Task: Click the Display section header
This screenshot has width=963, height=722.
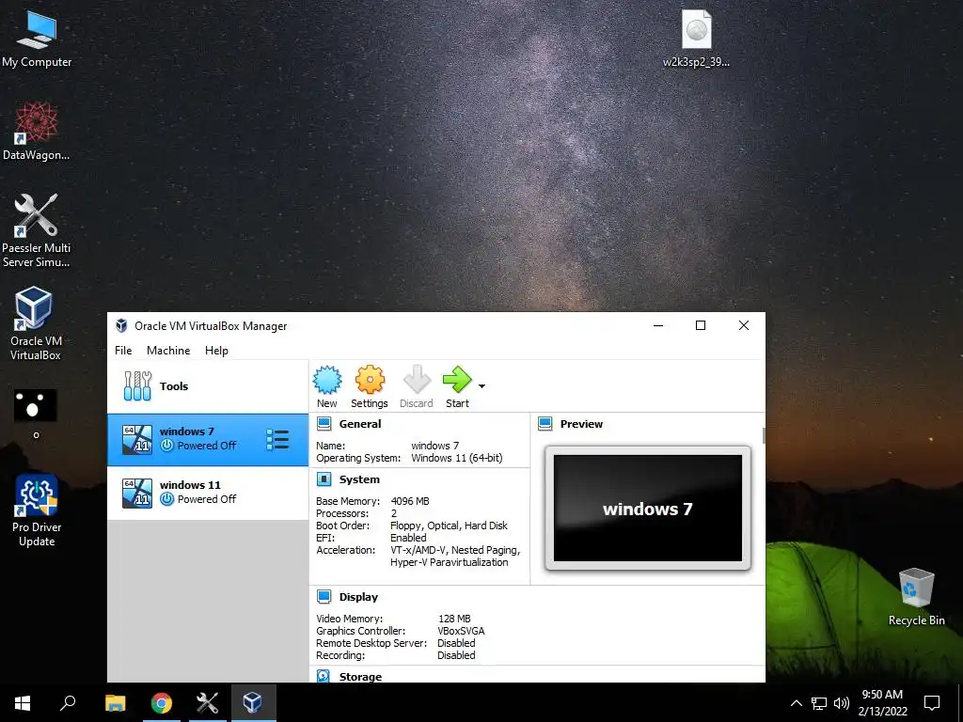Action: pos(358,597)
